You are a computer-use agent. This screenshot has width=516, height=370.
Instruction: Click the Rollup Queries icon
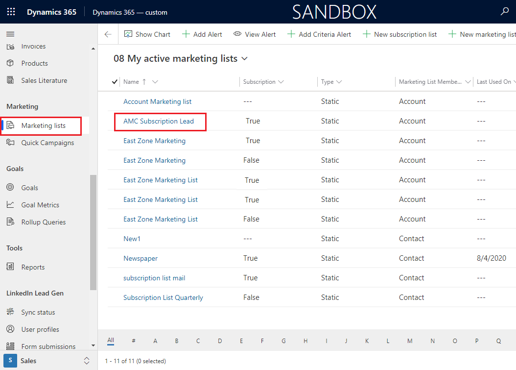point(10,222)
